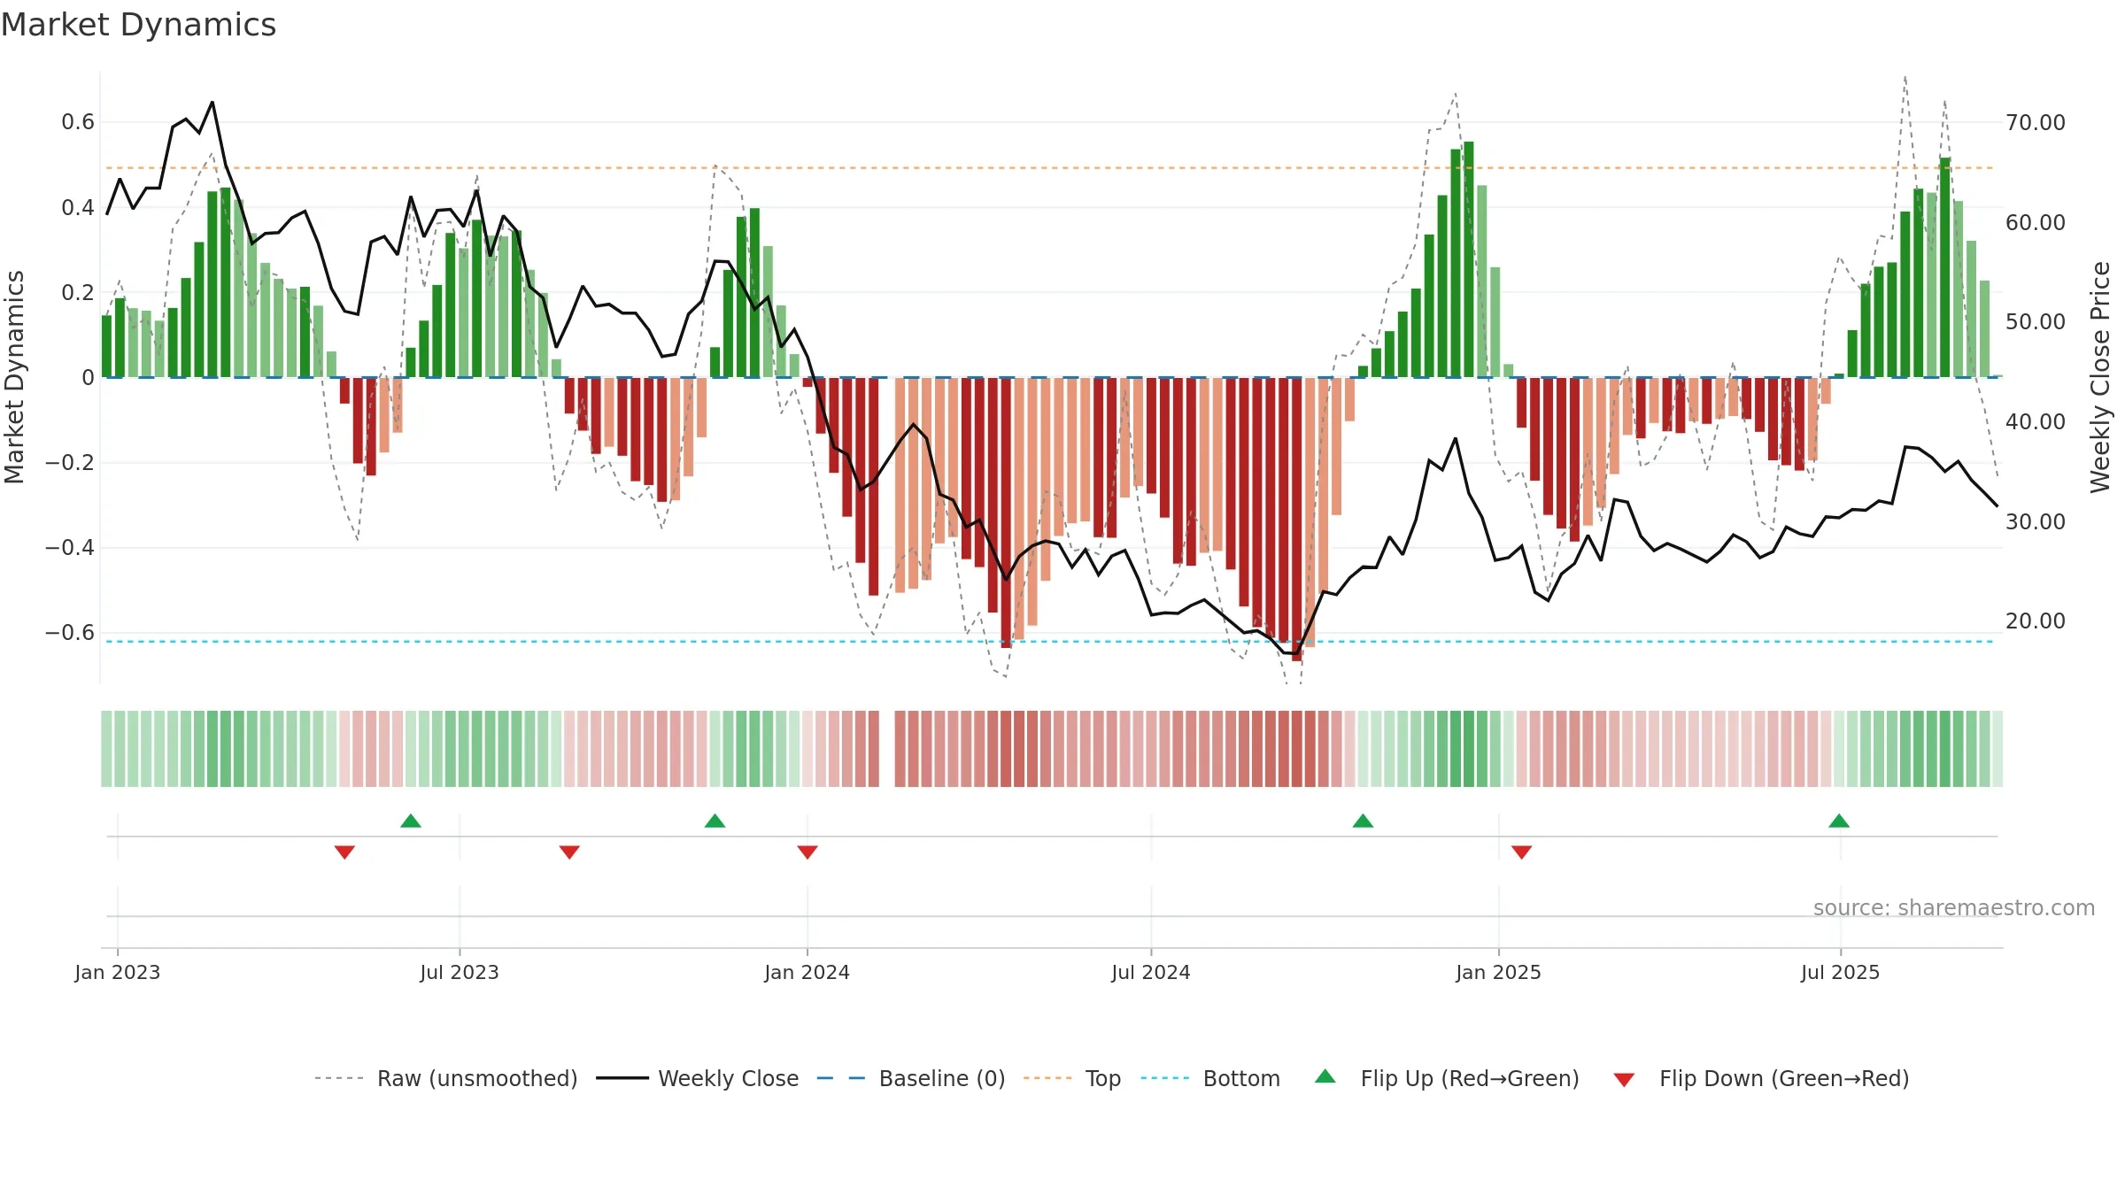Select flip-down triangle marker near Sep 2023
The height and width of the screenshot is (1195, 2125).
[569, 852]
